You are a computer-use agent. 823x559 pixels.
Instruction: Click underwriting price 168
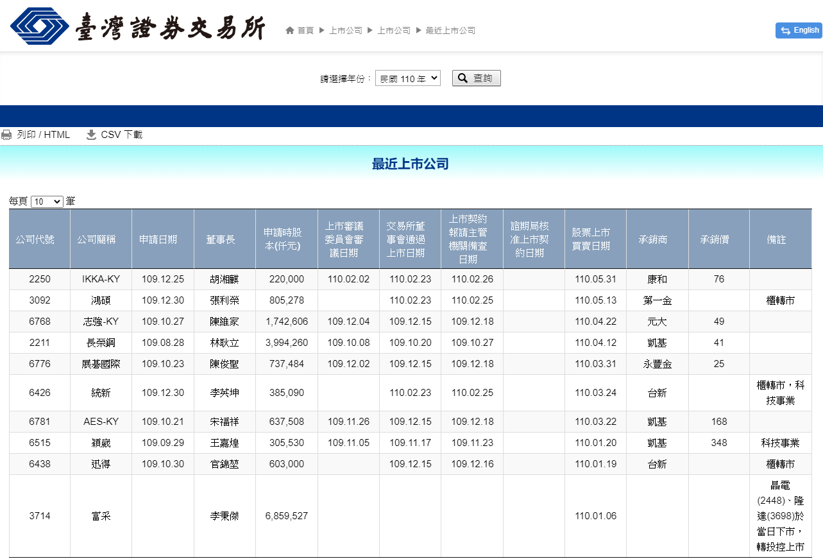click(719, 422)
